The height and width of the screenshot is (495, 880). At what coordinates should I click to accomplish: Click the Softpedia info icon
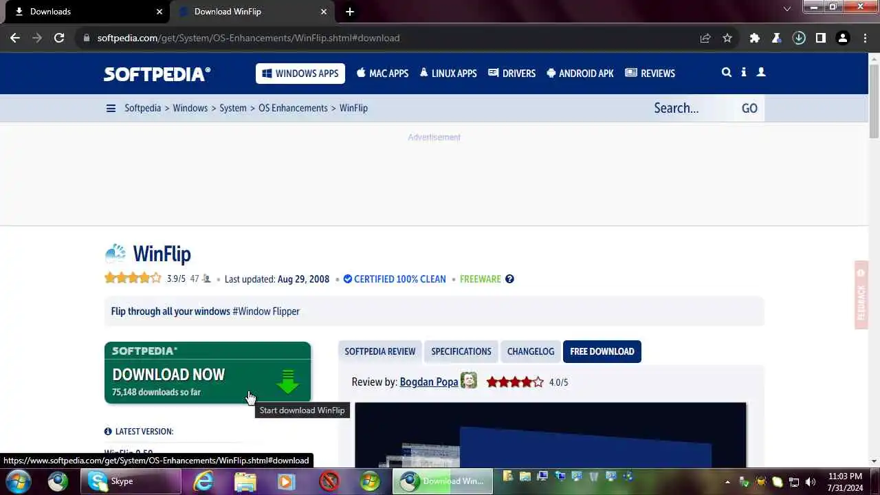[744, 72]
